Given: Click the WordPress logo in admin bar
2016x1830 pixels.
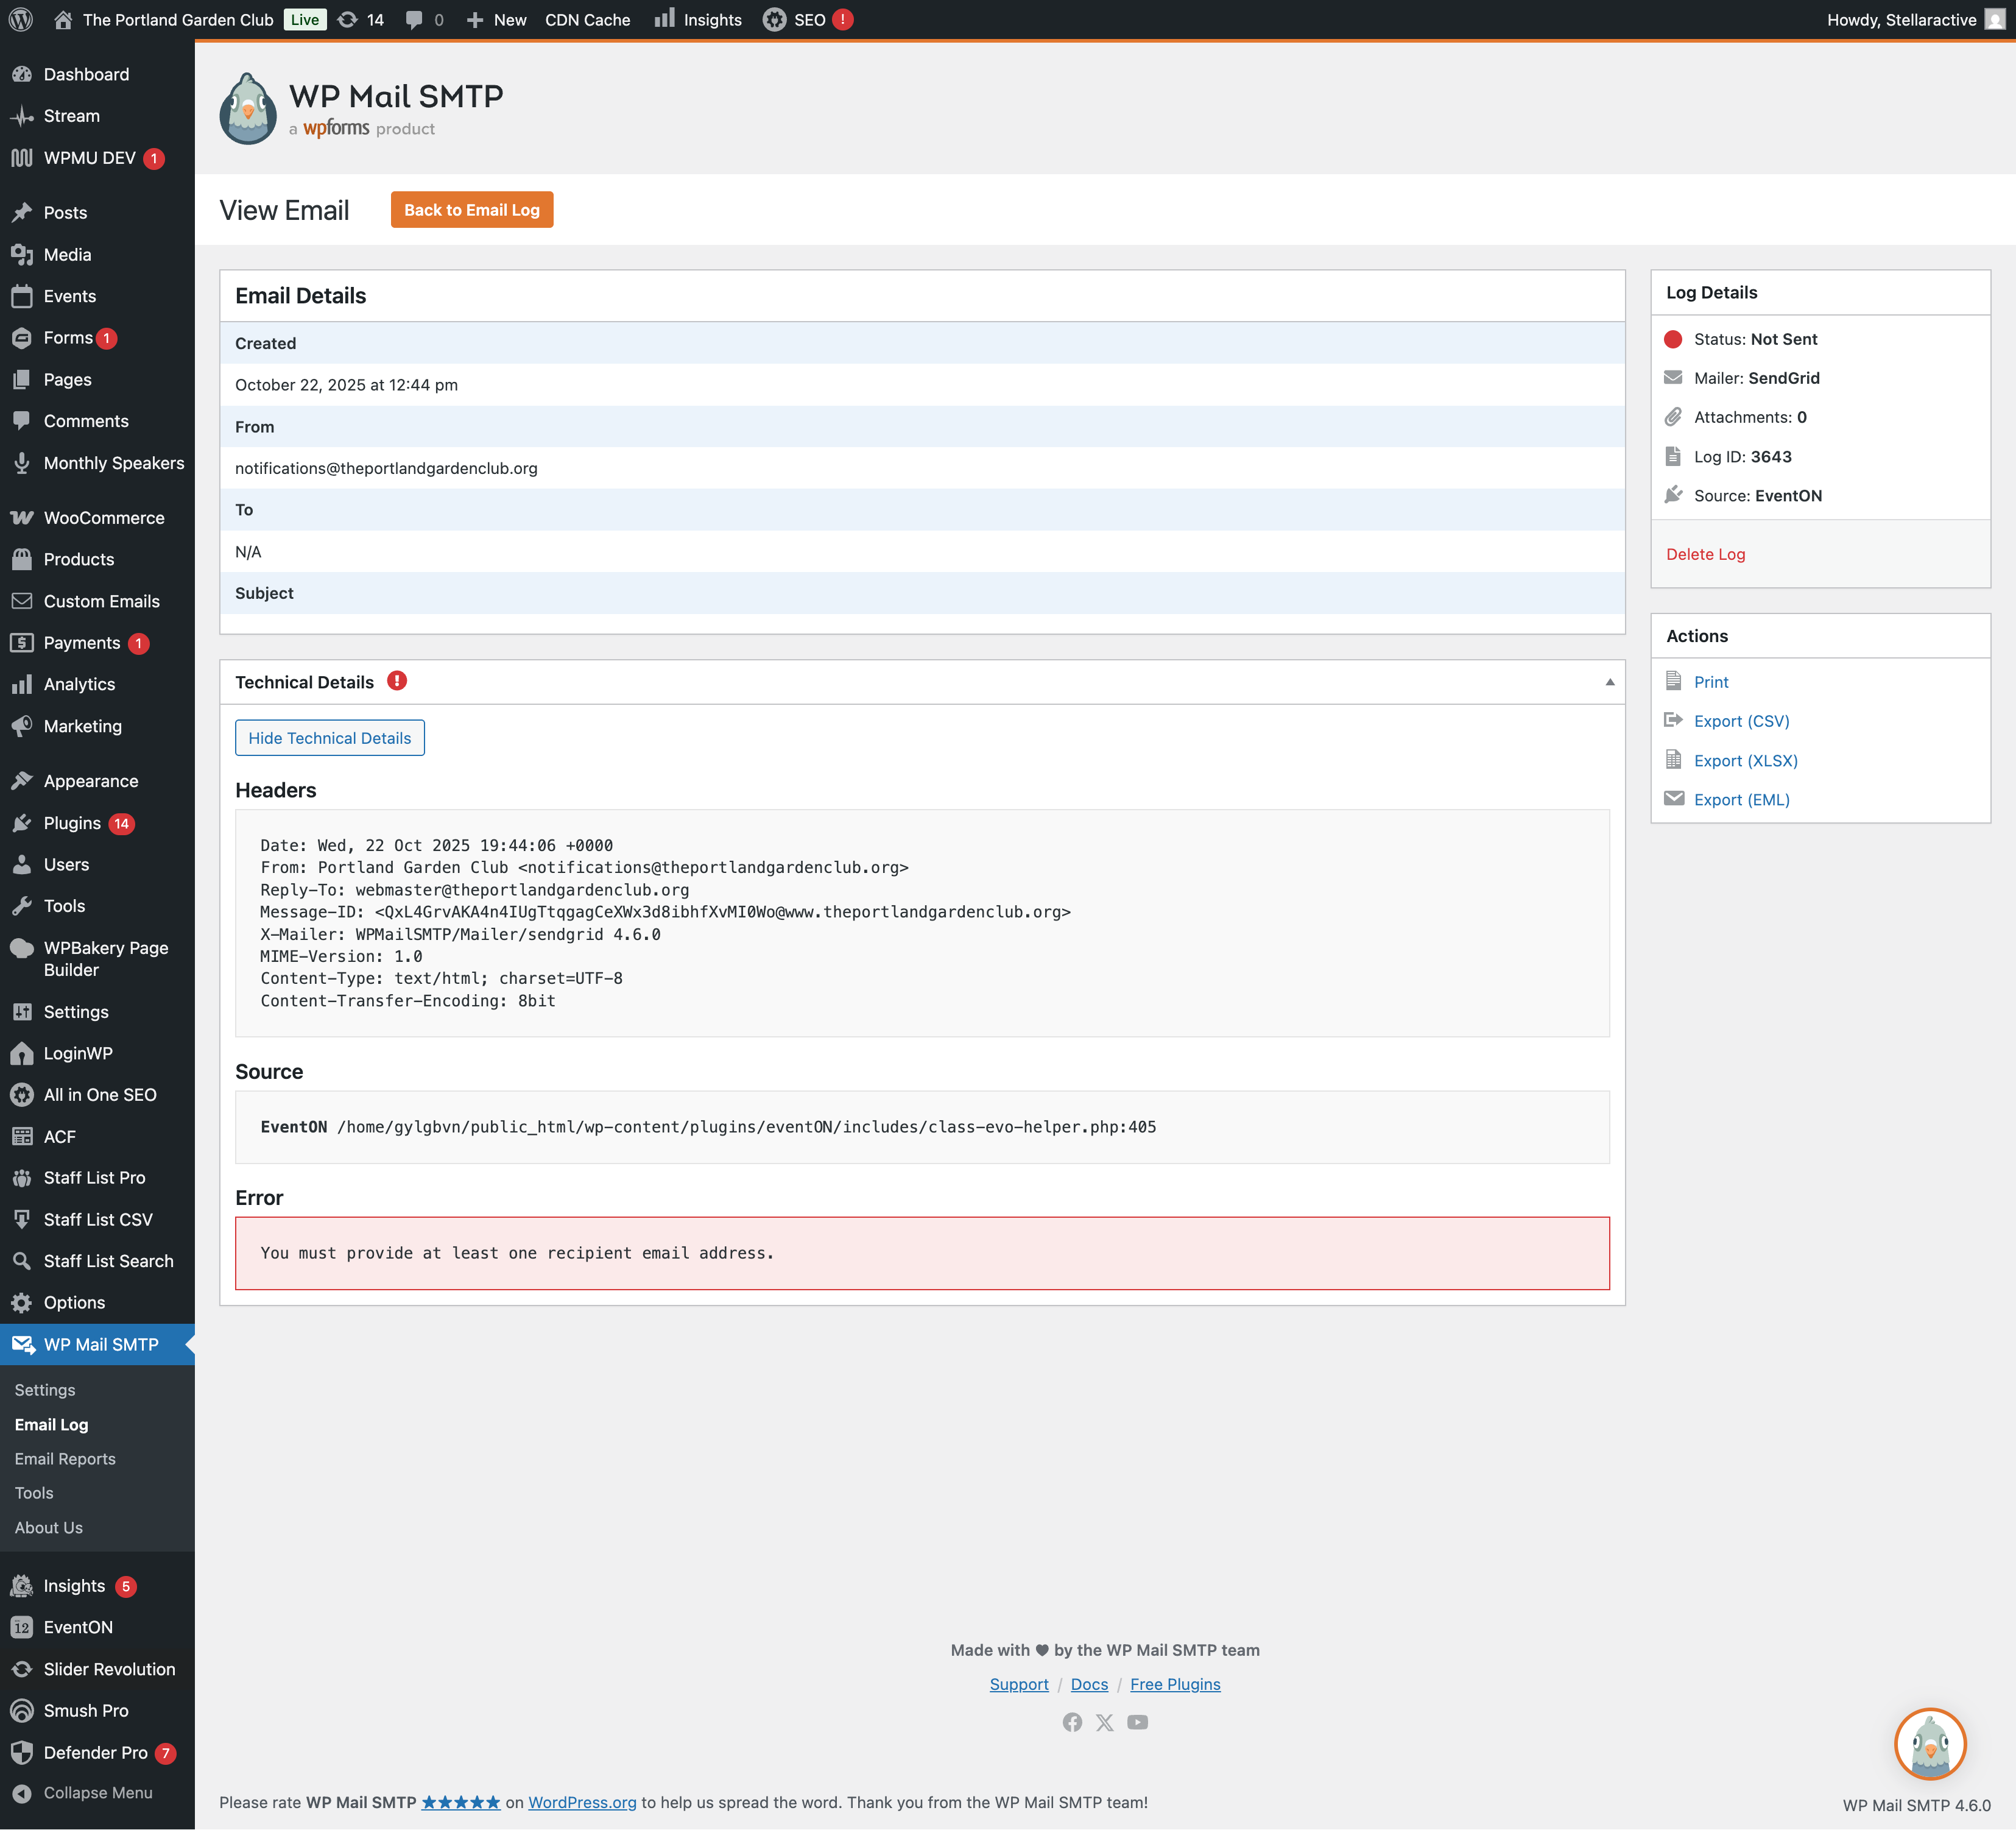Looking at the screenshot, I should pos(21,19).
